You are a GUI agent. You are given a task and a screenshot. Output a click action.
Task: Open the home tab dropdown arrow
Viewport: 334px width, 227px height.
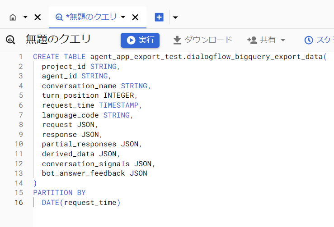(25, 18)
